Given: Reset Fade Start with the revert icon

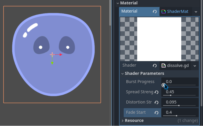Looking at the screenshot, I should click(157, 113).
